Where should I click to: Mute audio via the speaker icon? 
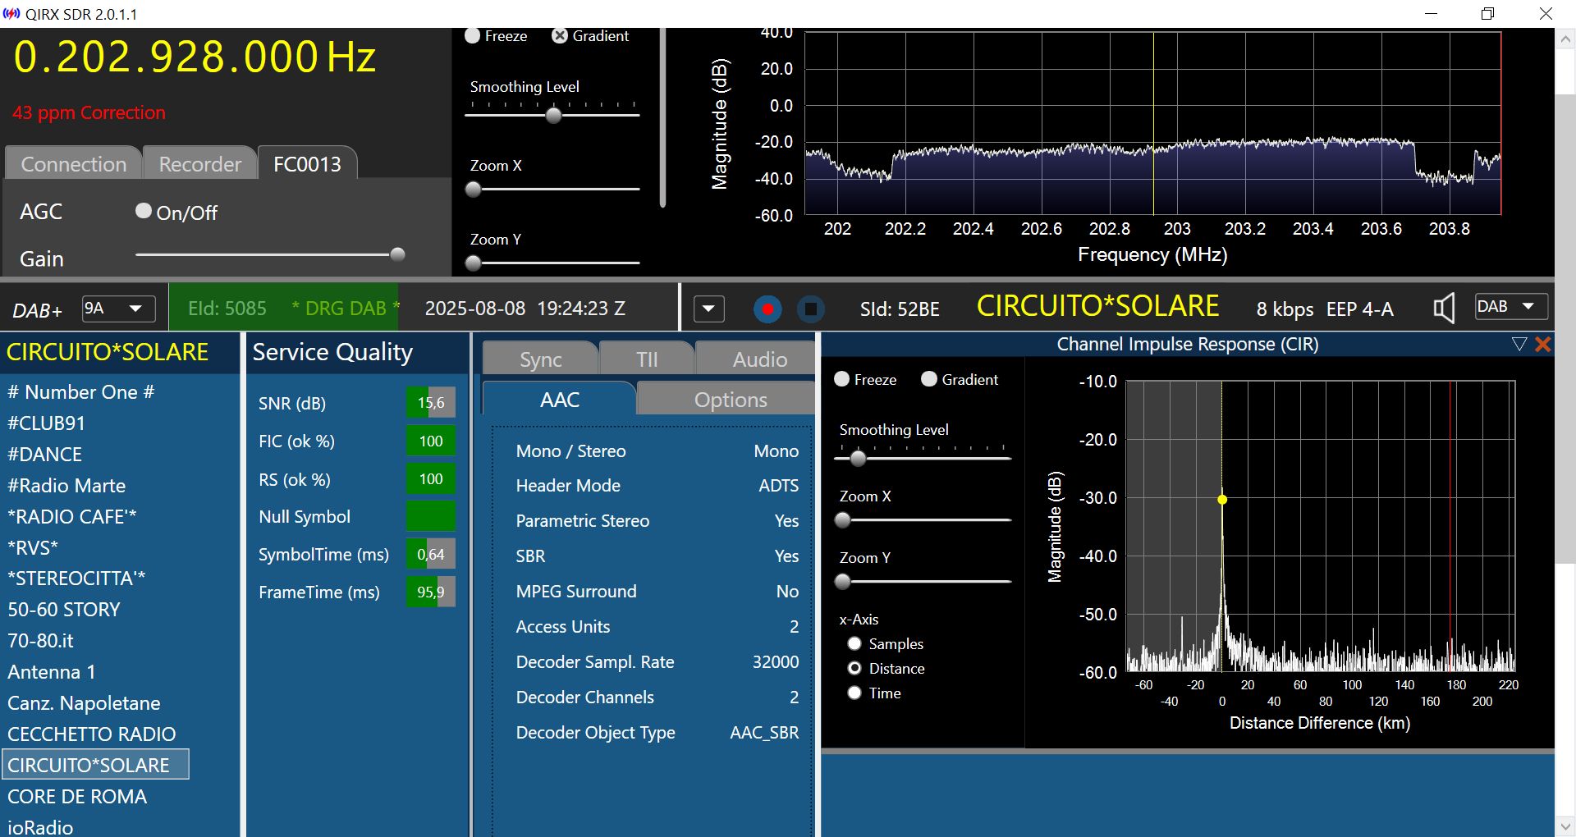(x=1443, y=309)
